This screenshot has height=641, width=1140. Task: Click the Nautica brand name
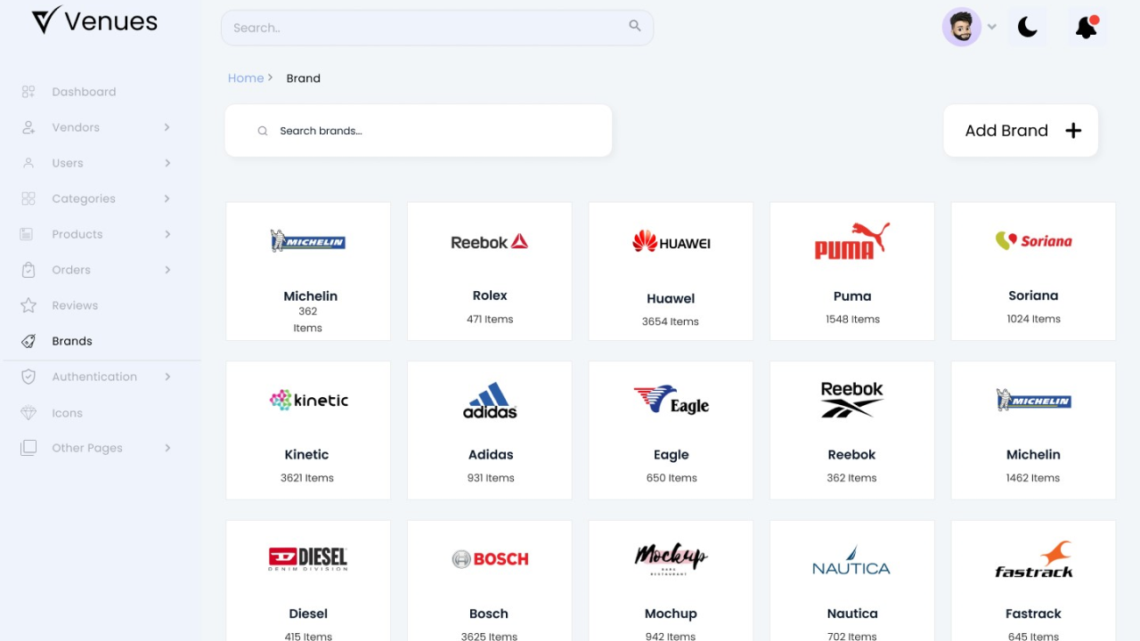coord(852,613)
